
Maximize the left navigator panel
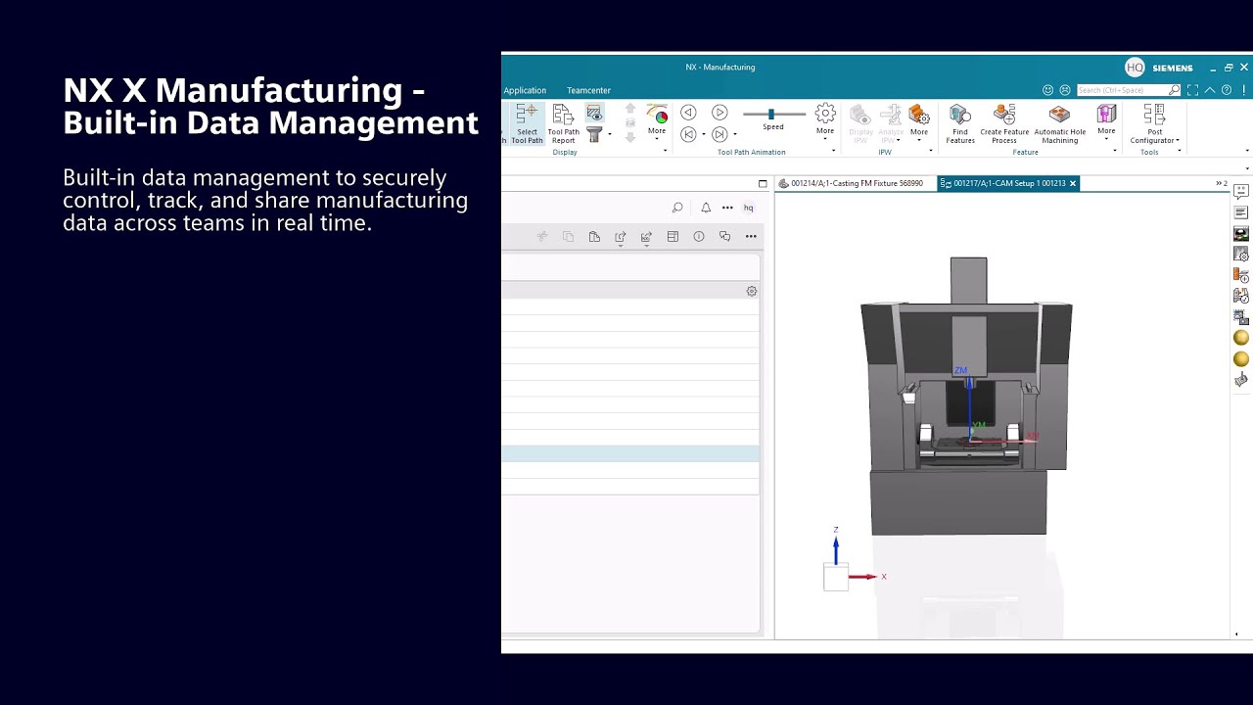763,183
